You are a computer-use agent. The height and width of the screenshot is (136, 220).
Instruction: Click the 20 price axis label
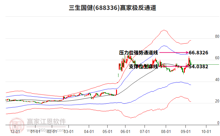[217, 101]
